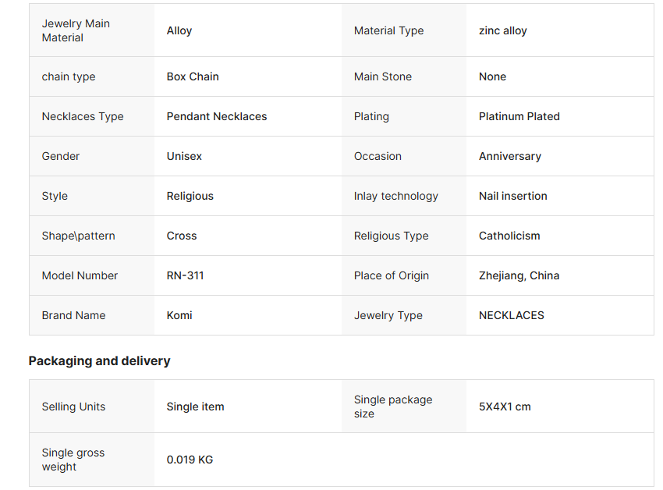Screen dimensions: 663x490
Task: Select the "zinc alloy" Material Type value
Action: click(503, 31)
